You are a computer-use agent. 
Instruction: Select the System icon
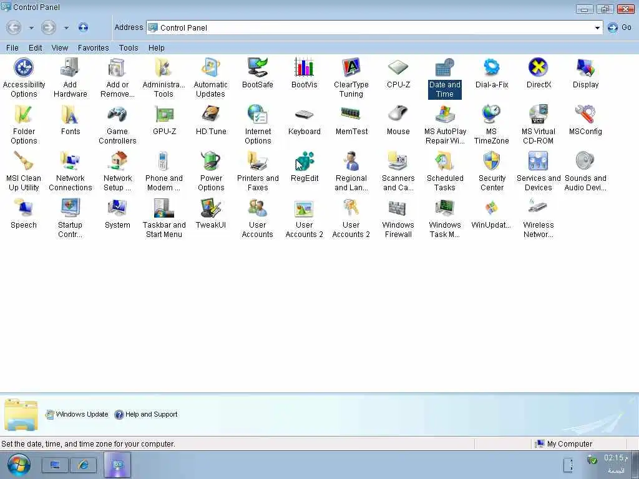click(117, 208)
